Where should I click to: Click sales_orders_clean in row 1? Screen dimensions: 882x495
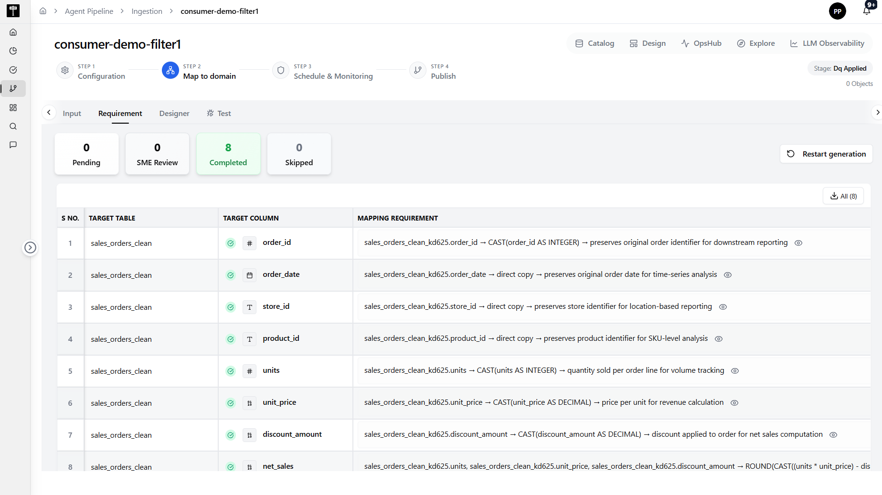[121, 243]
